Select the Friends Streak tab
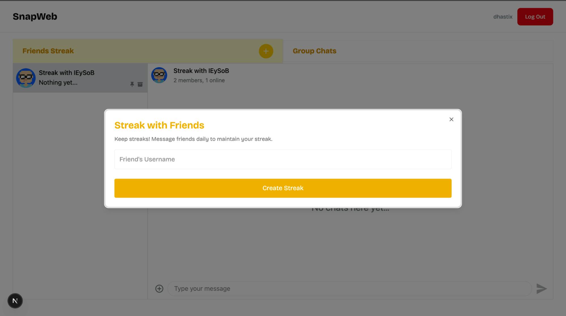566x316 pixels. (48, 51)
